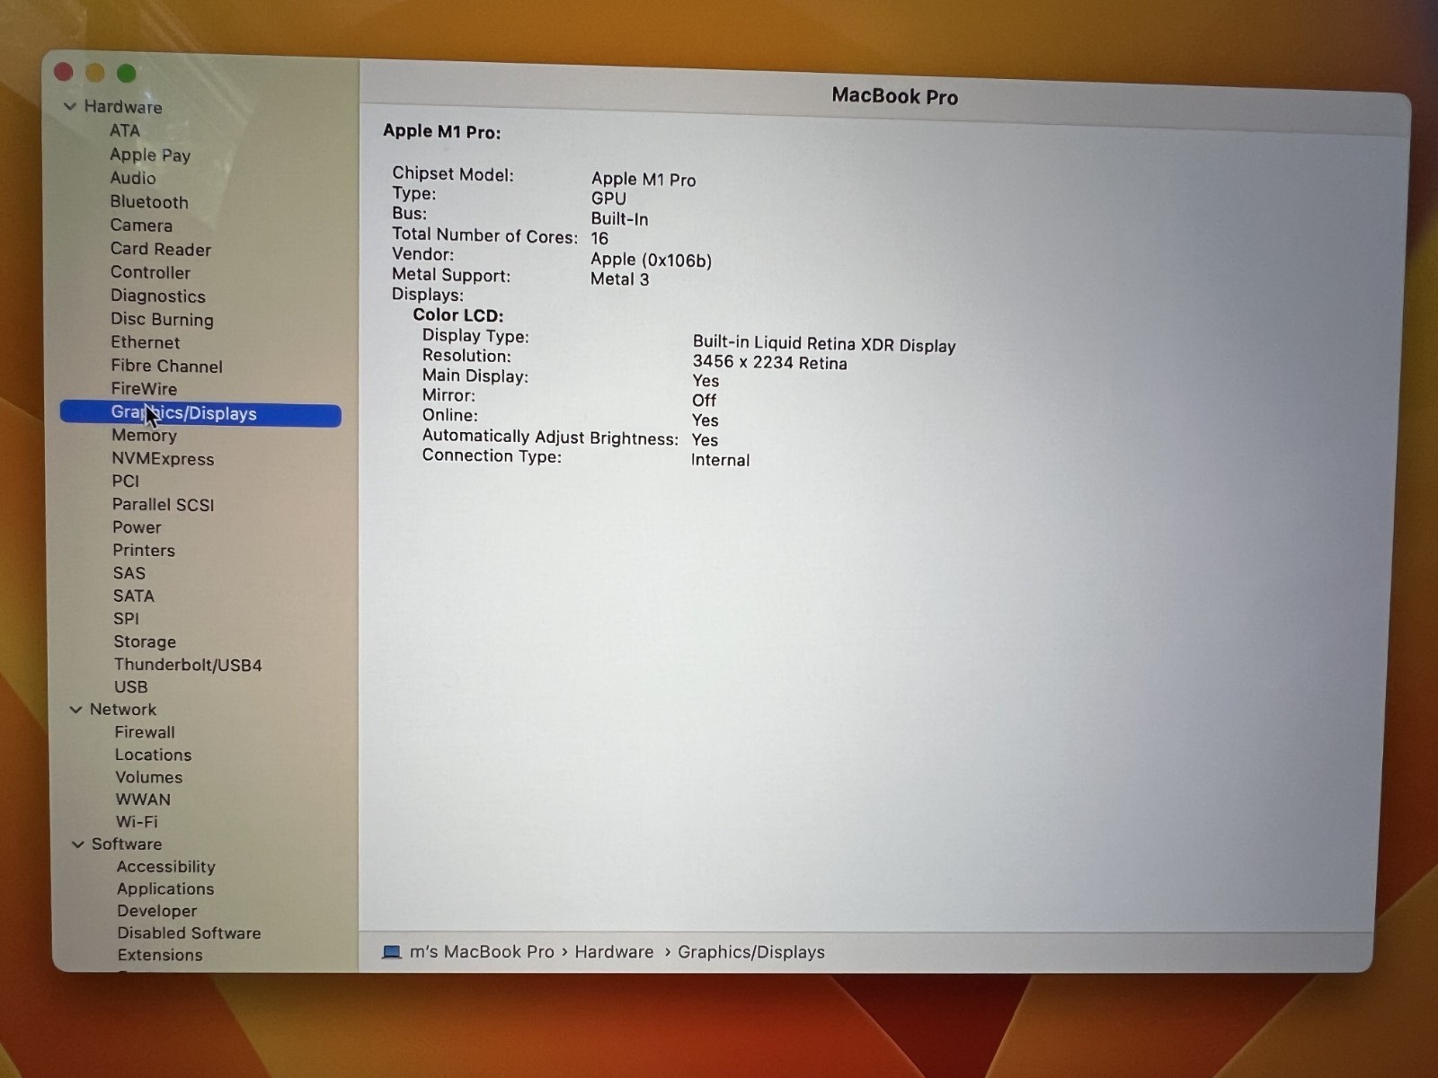Select Disc Burning entry
Viewport: 1438px width, 1078px height.
[x=162, y=319]
